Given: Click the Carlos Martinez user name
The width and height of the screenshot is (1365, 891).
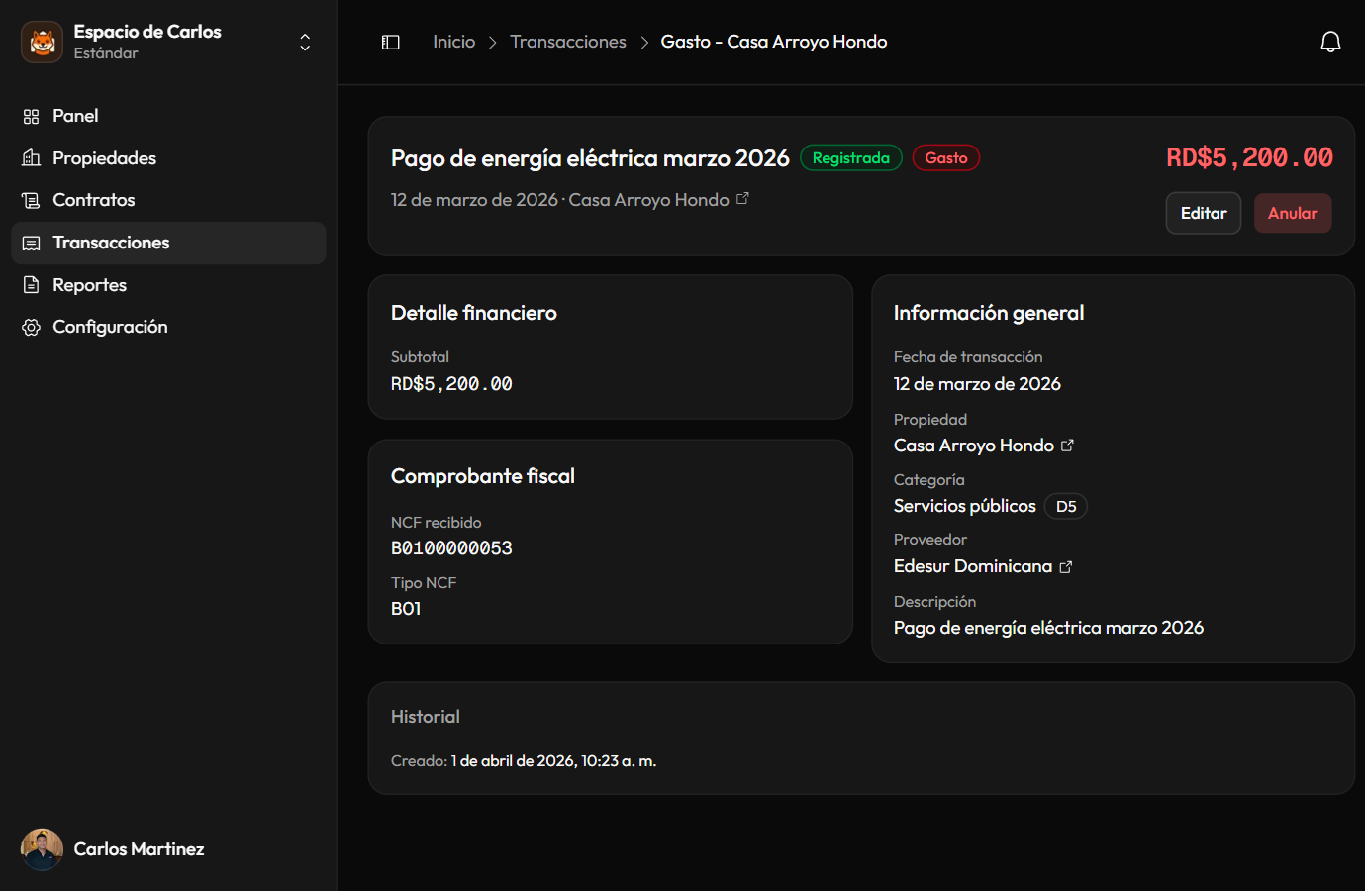Looking at the screenshot, I should point(139,849).
